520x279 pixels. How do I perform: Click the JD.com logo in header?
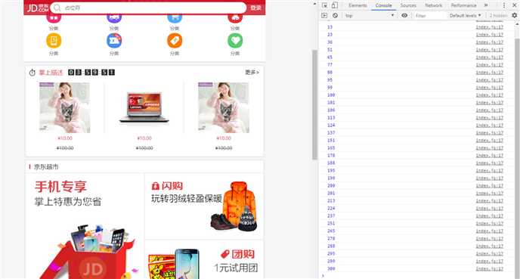coord(38,8)
